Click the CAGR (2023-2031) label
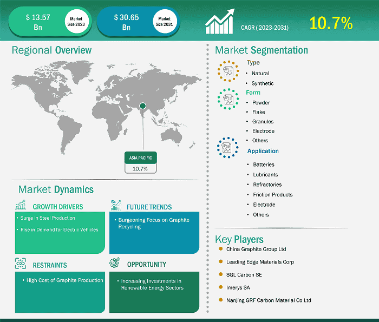 [265, 28]
